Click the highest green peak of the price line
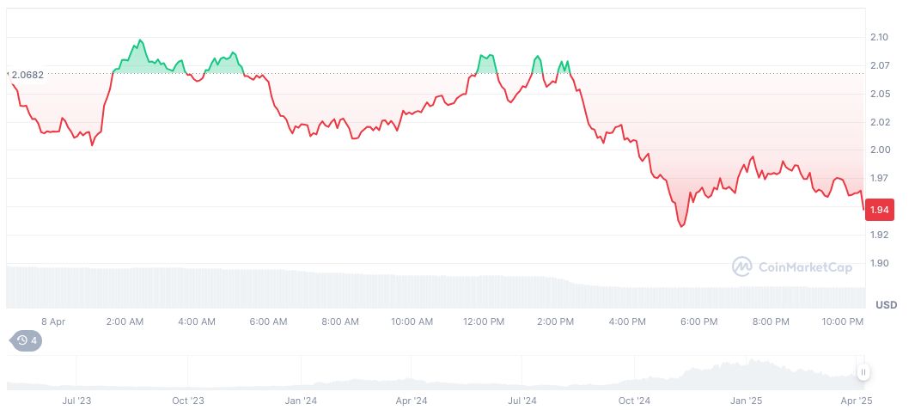The image size is (921, 410). click(140, 40)
